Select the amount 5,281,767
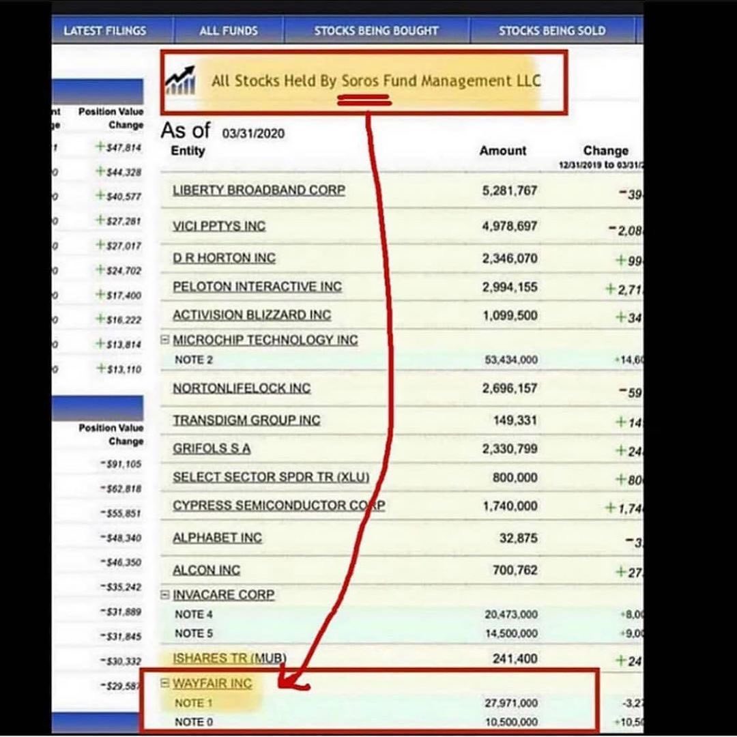 (x=510, y=191)
